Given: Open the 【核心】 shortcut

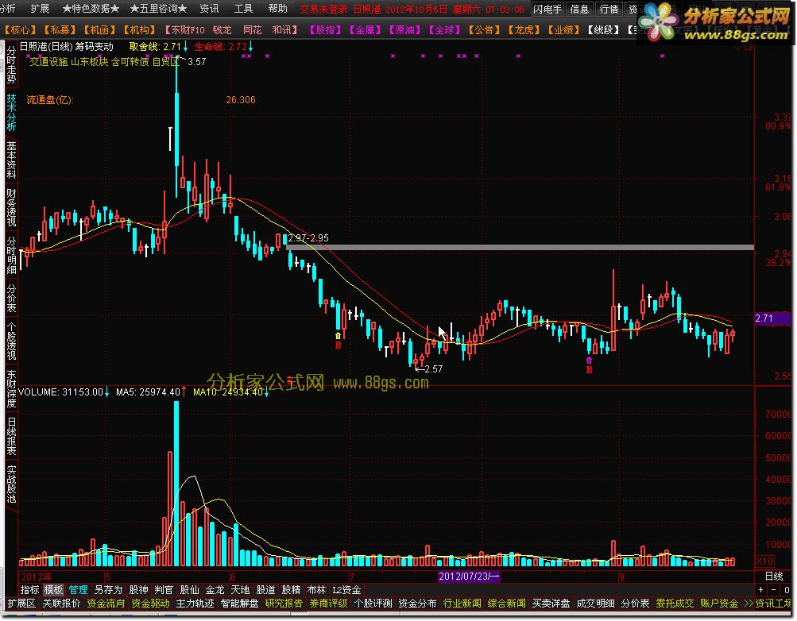Looking at the screenshot, I should [21, 30].
